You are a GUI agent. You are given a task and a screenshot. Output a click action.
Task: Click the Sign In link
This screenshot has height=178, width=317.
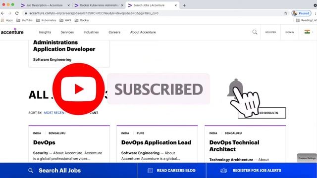point(289,32)
